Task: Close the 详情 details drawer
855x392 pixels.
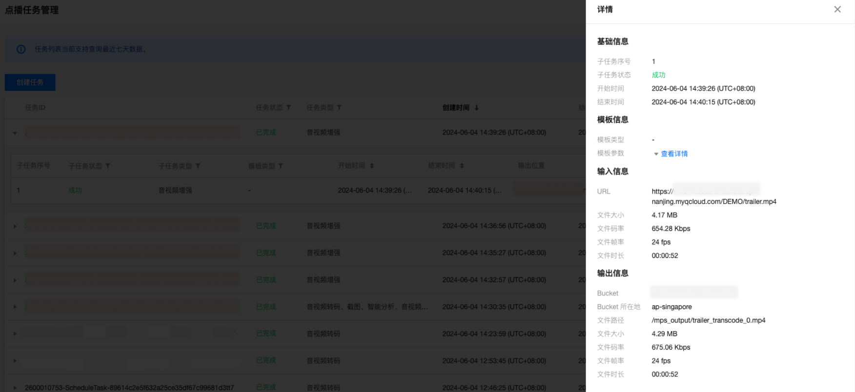Action: point(837,9)
